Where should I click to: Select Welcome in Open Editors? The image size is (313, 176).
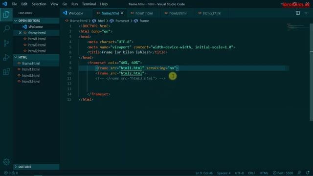[x=36, y=27]
